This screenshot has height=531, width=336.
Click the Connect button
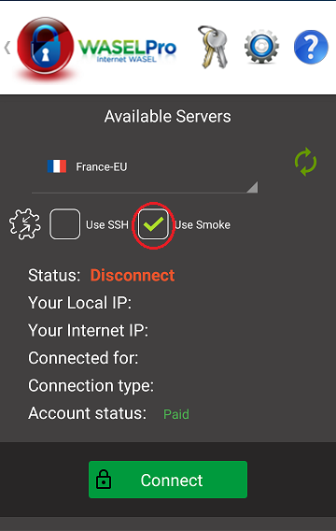[x=168, y=480]
